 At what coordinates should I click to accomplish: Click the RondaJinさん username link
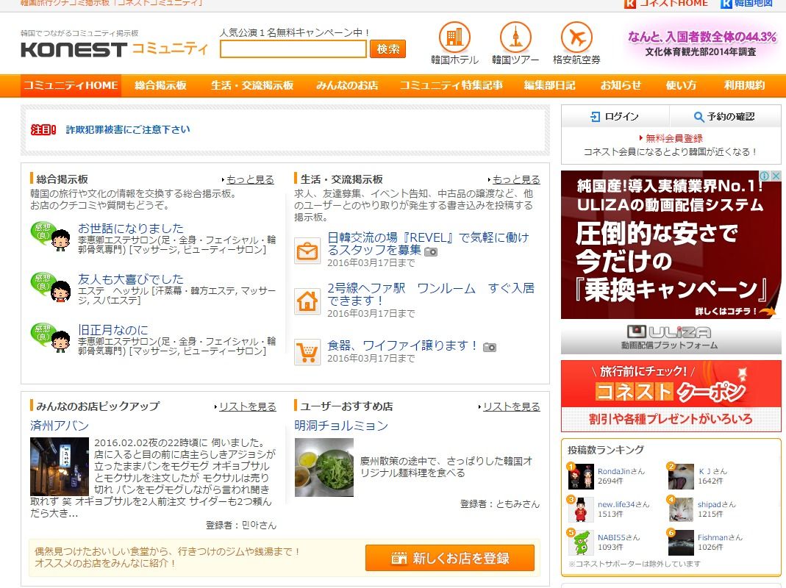coord(621,471)
